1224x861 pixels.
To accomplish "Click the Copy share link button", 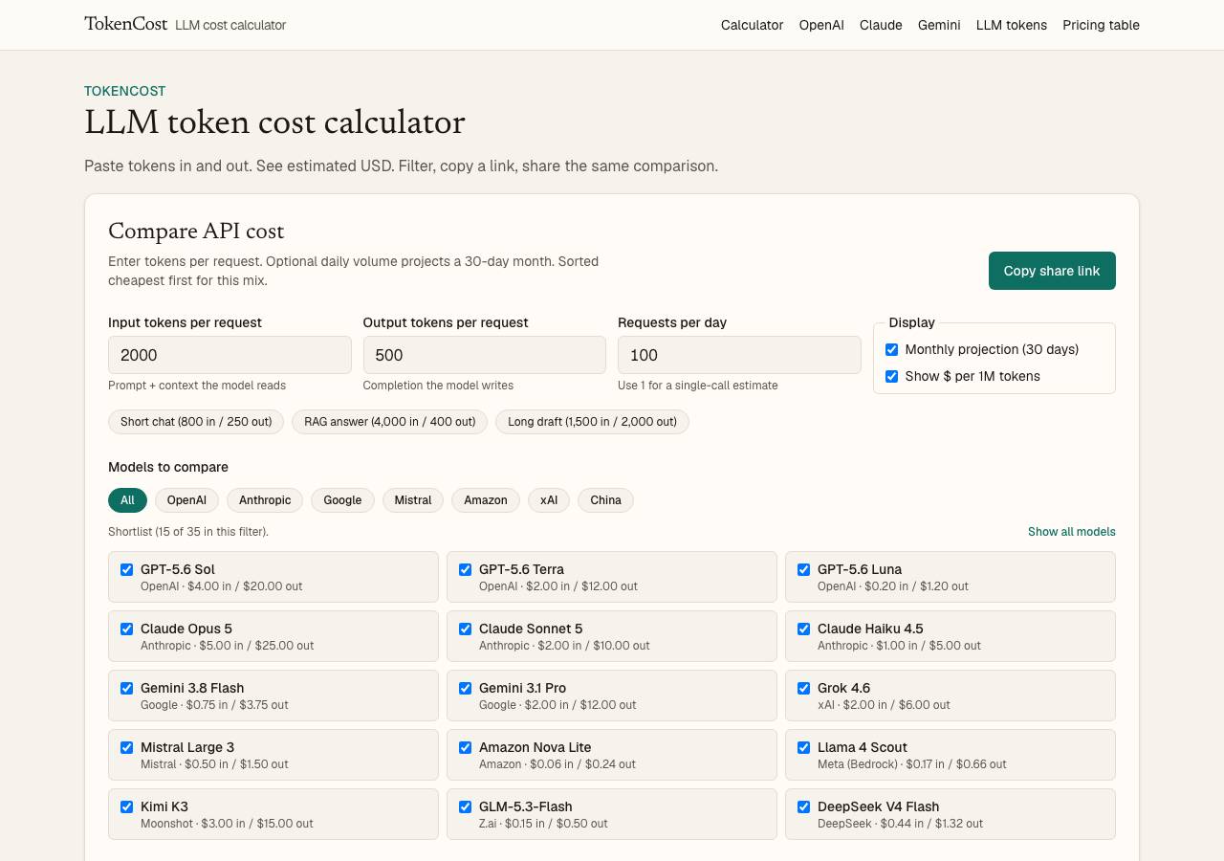I will pos(1052,271).
